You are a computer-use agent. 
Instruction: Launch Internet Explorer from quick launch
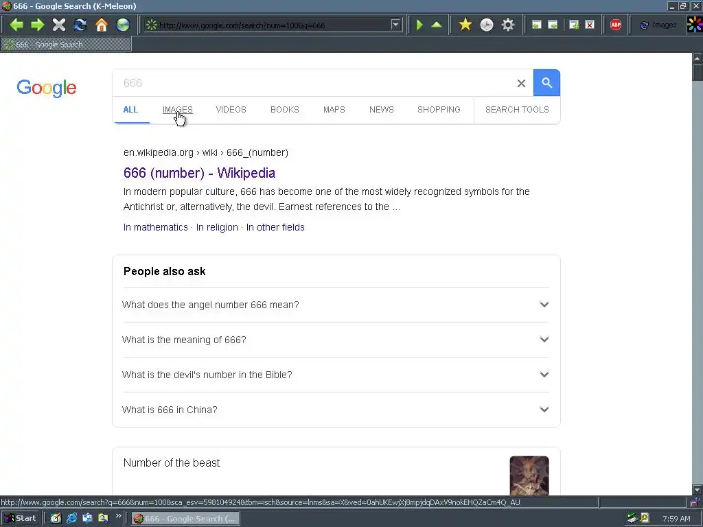click(x=71, y=519)
